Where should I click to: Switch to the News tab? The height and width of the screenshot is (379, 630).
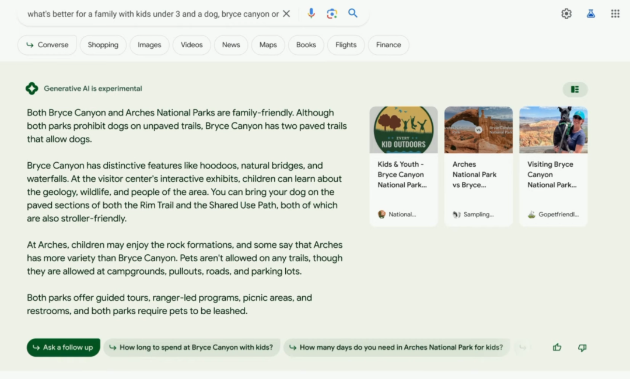[x=231, y=45]
